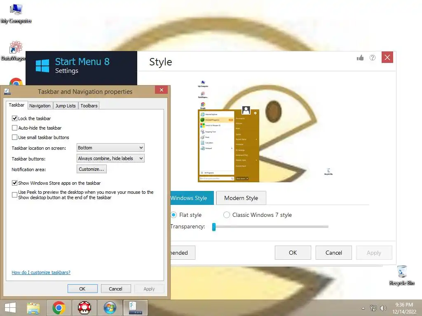The height and width of the screenshot is (316, 422).
Task: Select the Modern Style tab
Action: [x=241, y=198]
